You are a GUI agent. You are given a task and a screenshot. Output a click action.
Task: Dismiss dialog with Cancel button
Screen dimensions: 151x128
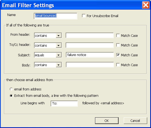(x=135, y=121)
